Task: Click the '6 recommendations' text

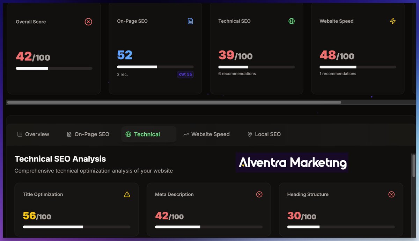Action: point(237,73)
